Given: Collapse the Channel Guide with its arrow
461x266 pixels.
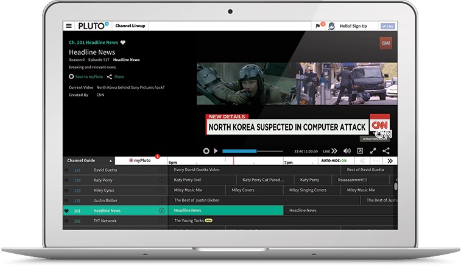Looking at the screenshot, I should click(110, 161).
